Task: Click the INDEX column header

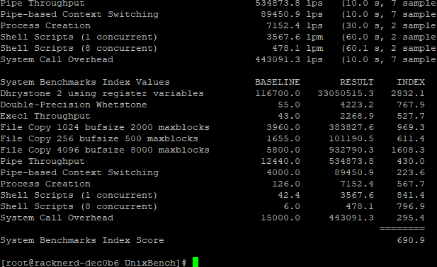Action: click(411, 82)
